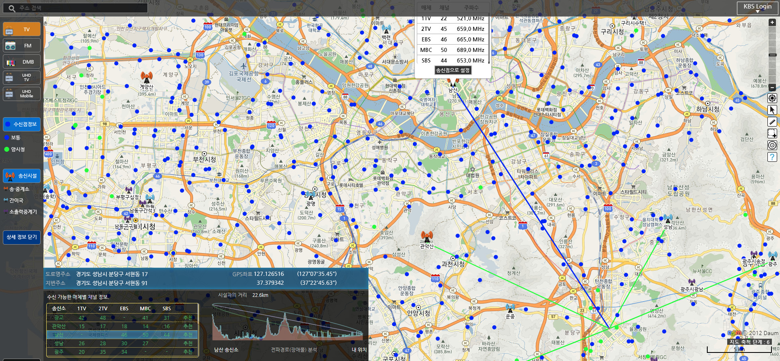The image size is (780, 361).
Task: Click 내 위치 label under chart
Action: (359, 350)
